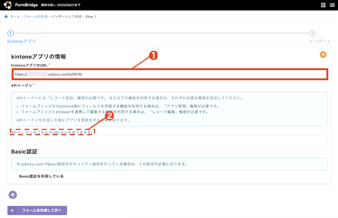Click the インポート step label
This screenshot has width=338, height=218.
pos(320,41)
